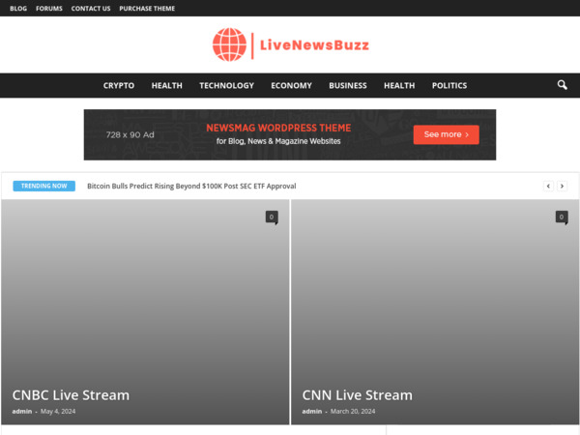Select the Business category menu

[348, 85]
